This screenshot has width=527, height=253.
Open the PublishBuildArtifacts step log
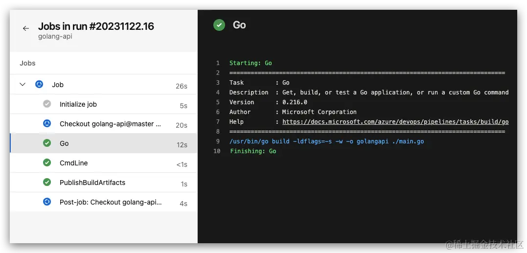click(x=92, y=183)
